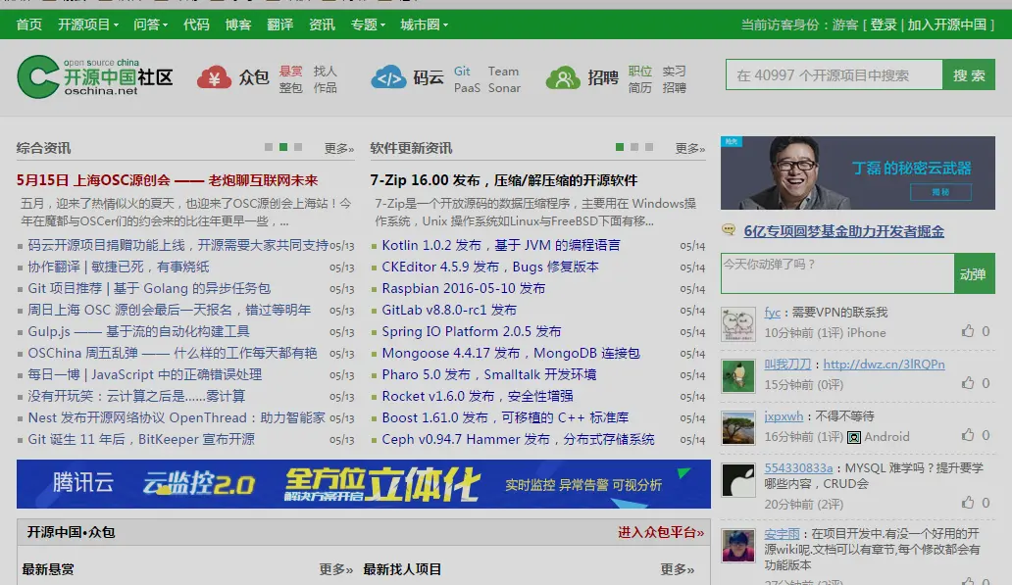
Task: Open Kotlin 1.0.2 发布 article
Action: tap(501, 245)
